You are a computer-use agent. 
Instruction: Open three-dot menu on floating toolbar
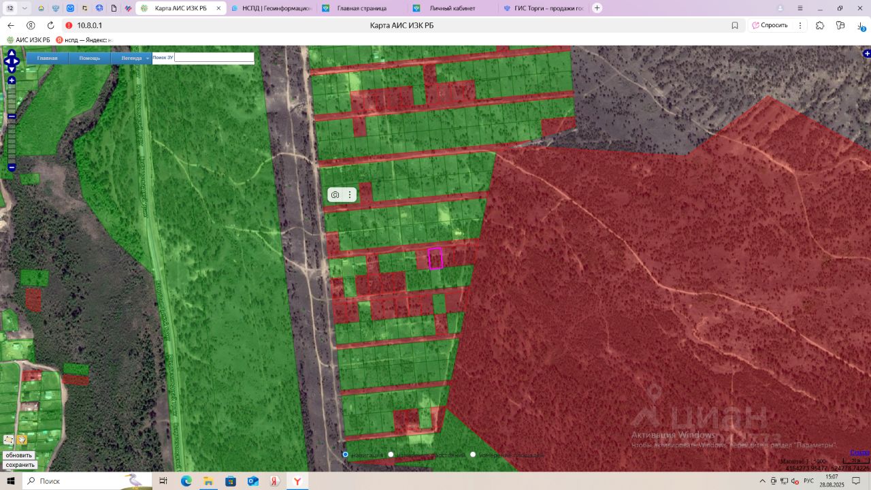pyautogui.click(x=350, y=195)
